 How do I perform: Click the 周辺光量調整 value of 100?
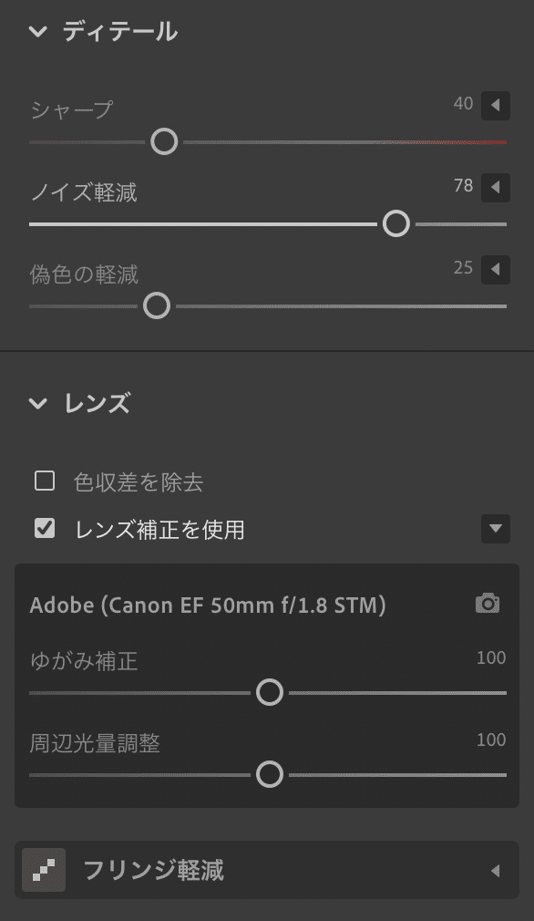[491, 740]
